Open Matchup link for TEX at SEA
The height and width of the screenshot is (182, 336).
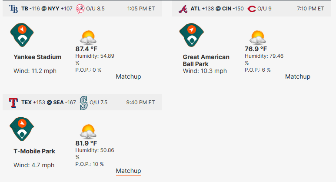[128, 171]
